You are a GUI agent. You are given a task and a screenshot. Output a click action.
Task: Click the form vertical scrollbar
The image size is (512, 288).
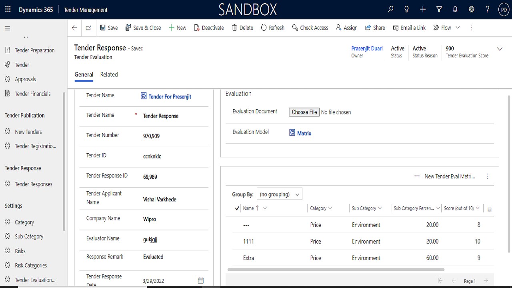[509, 174]
